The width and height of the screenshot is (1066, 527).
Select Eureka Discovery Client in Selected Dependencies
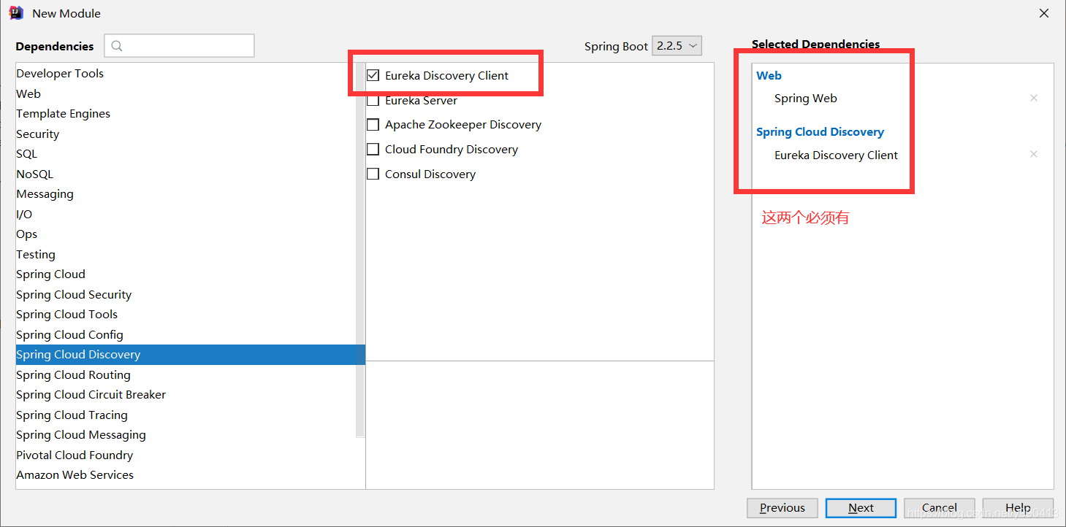click(x=836, y=155)
